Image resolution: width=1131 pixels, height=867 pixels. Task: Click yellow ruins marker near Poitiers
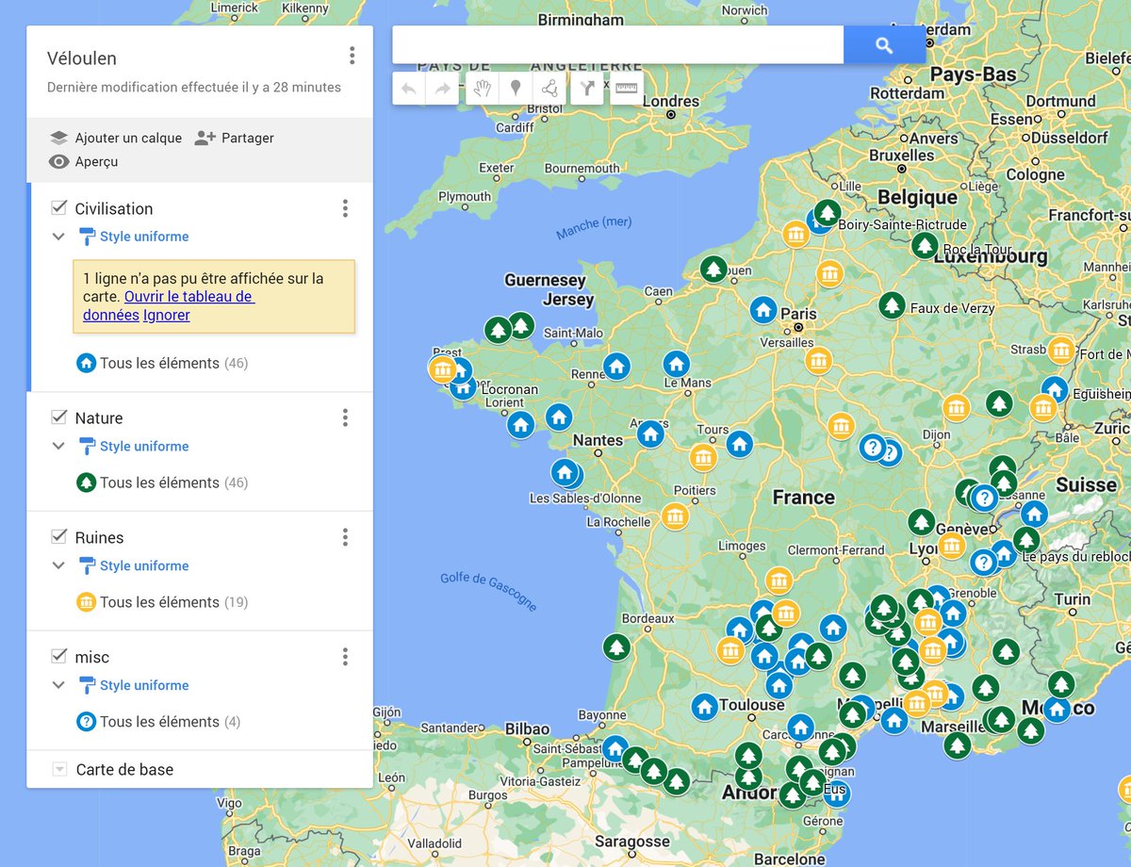(x=675, y=516)
